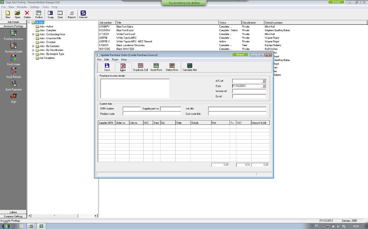Open the Date field calendar button

(264, 86)
